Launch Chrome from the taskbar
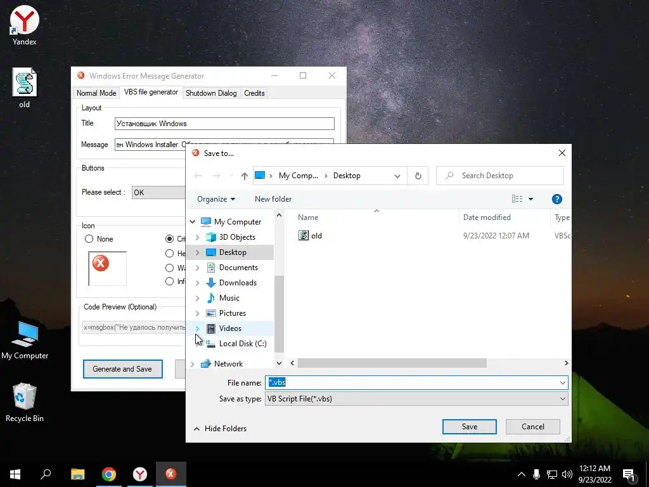Viewport: 649px width, 487px height. point(109,474)
